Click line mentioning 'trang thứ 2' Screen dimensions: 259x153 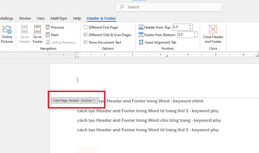click(148, 111)
